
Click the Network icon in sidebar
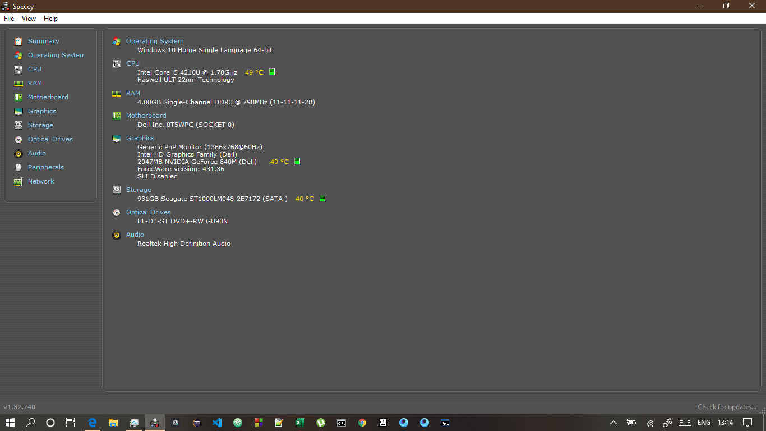19,181
